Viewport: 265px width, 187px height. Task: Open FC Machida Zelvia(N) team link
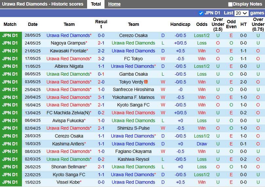tap(68, 113)
